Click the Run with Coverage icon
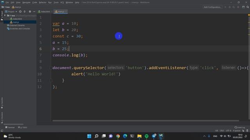 234,7
